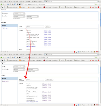Open Gentoo feed bookmark in Polish settings window
Image resolution: width=101 pixels, height=106 pixels.
[23, 60]
